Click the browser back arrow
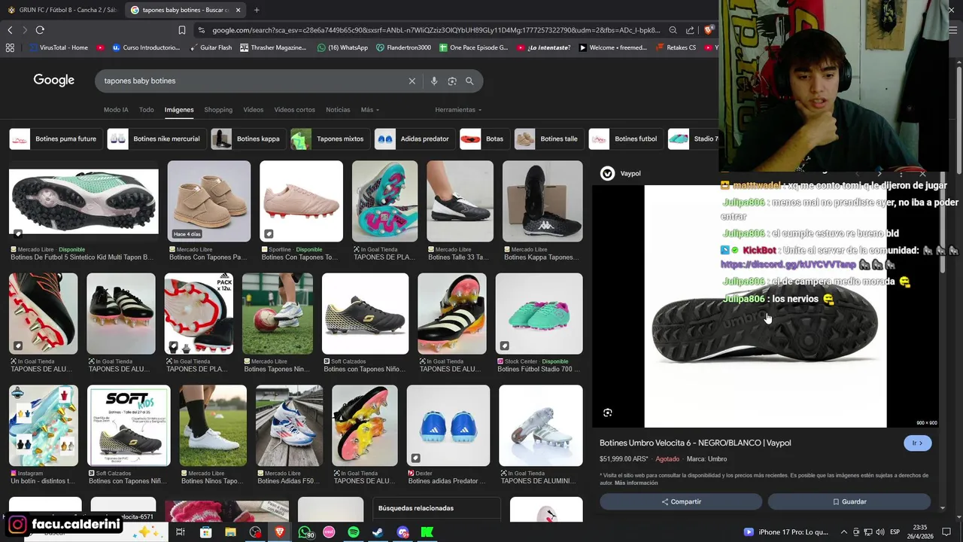 coord(10,30)
